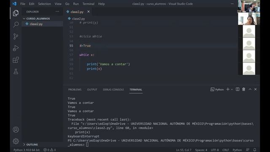Open the Help menu
270x152 pixels.
[101, 4]
